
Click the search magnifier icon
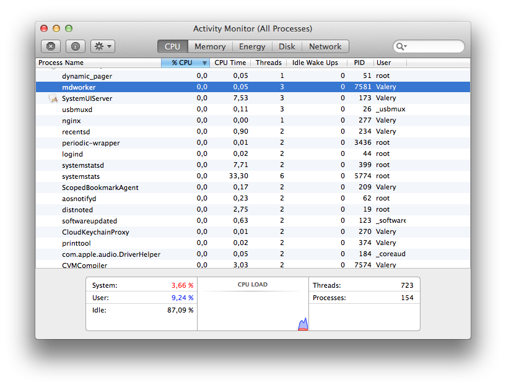point(401,46)
